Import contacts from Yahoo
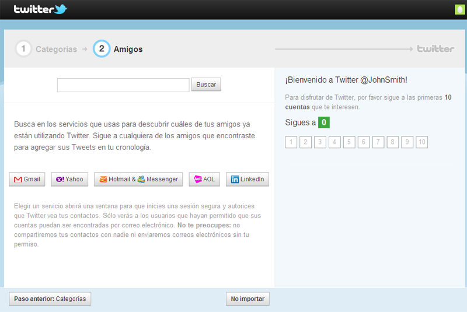The width and height of the screenshot is (467, 312). [x=69, y=180]
